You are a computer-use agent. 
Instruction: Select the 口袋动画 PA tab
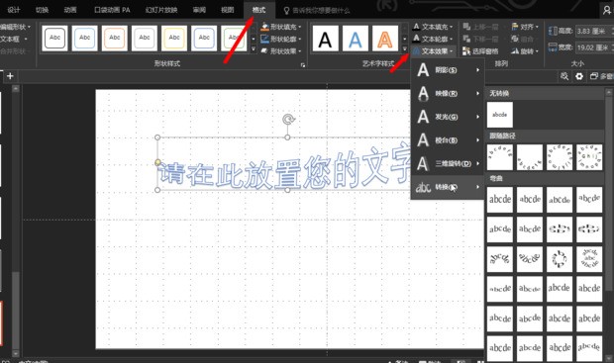tap(112, 10)
